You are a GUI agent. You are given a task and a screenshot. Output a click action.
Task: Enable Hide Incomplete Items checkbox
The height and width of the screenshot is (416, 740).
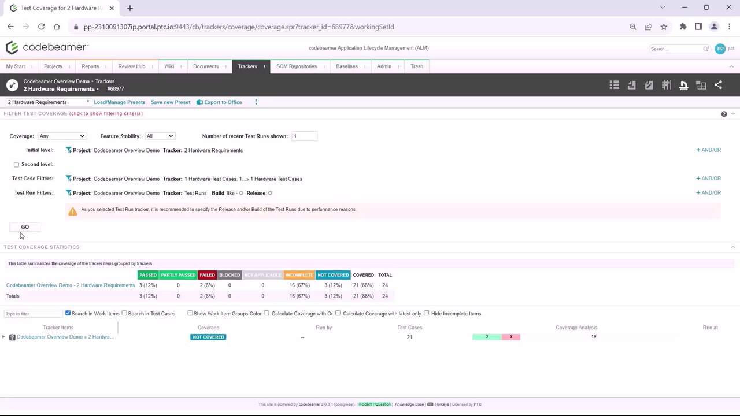coord(427,313)
